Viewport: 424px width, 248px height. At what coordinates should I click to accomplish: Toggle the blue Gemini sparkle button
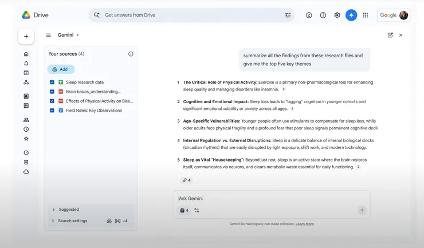[351, 15]
